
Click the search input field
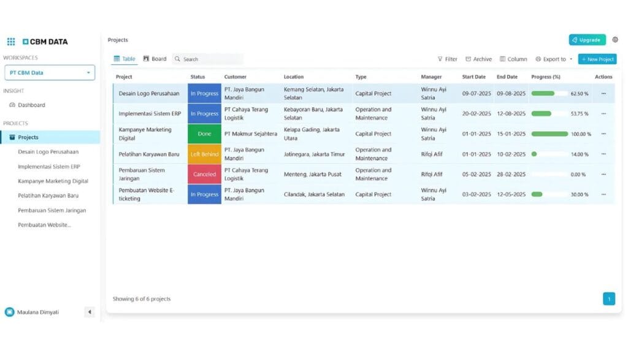pos(208,59)
